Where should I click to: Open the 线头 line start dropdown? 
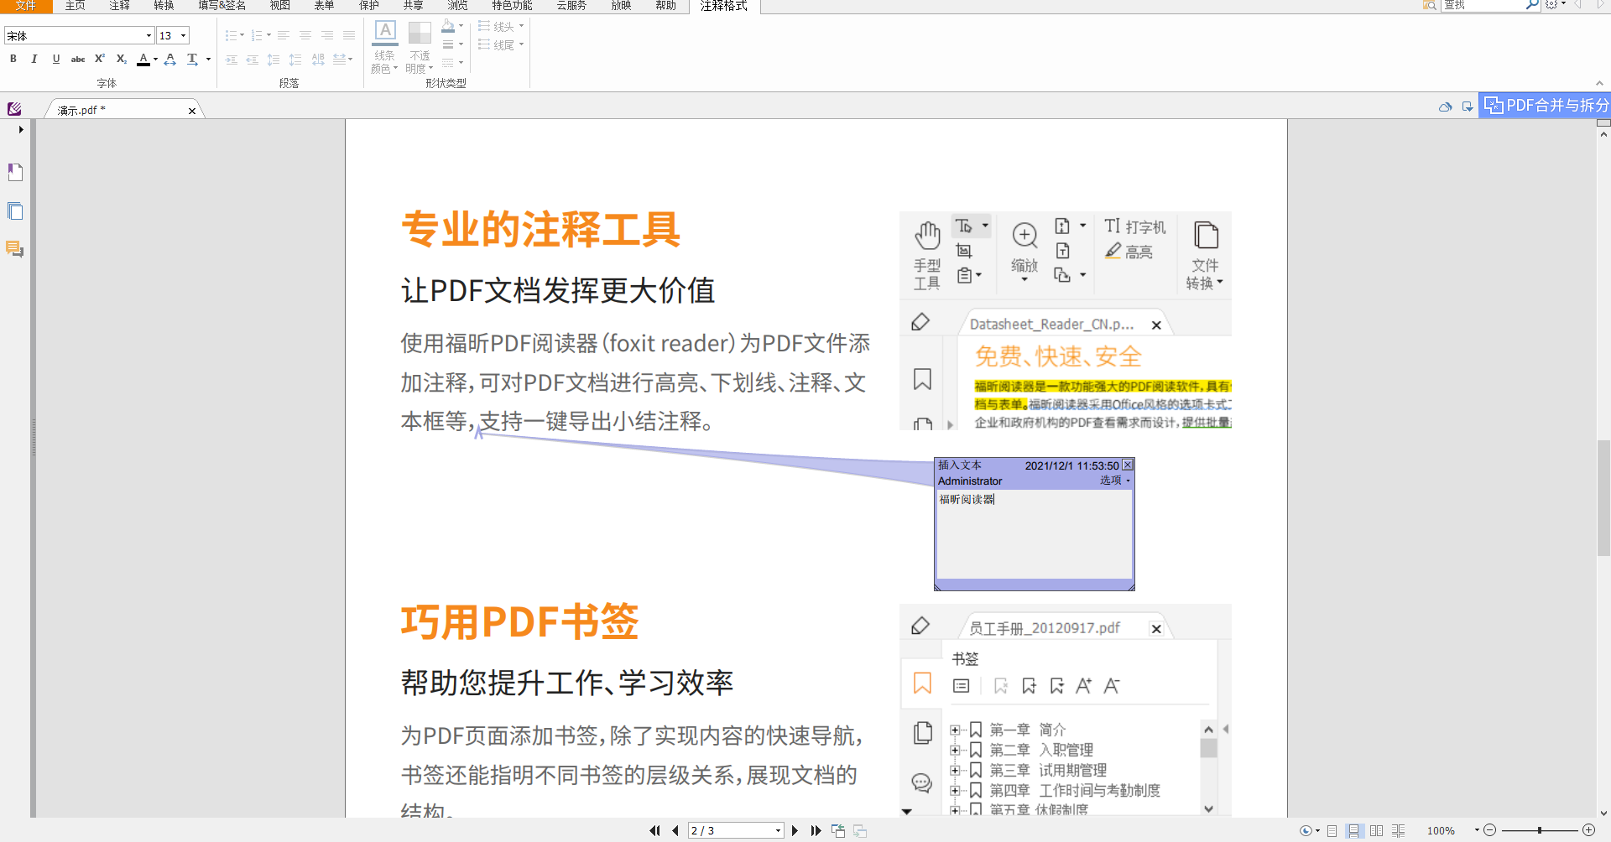click(501, 27)
